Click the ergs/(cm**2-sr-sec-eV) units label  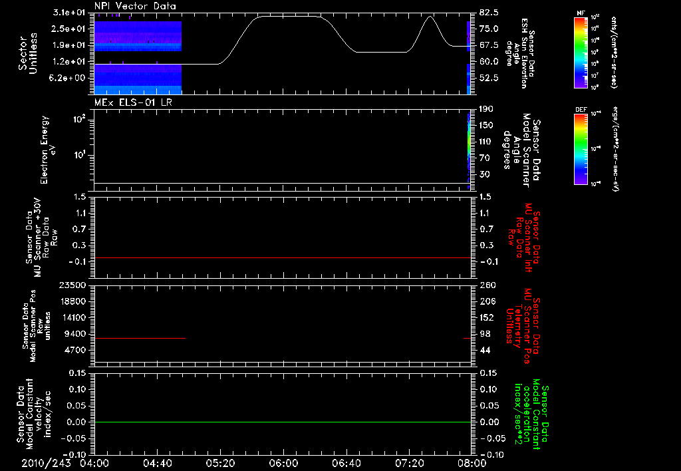615,149
